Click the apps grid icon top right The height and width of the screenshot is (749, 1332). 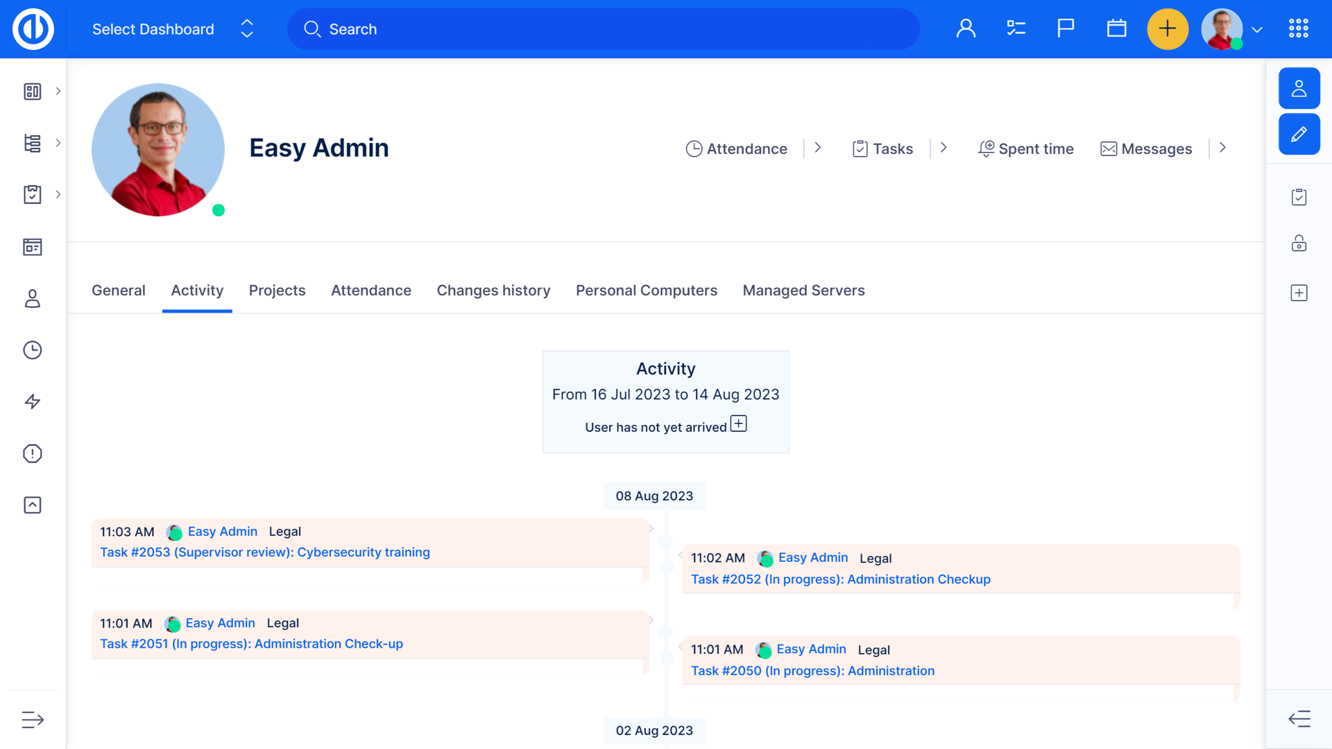tap(1298, 28)
